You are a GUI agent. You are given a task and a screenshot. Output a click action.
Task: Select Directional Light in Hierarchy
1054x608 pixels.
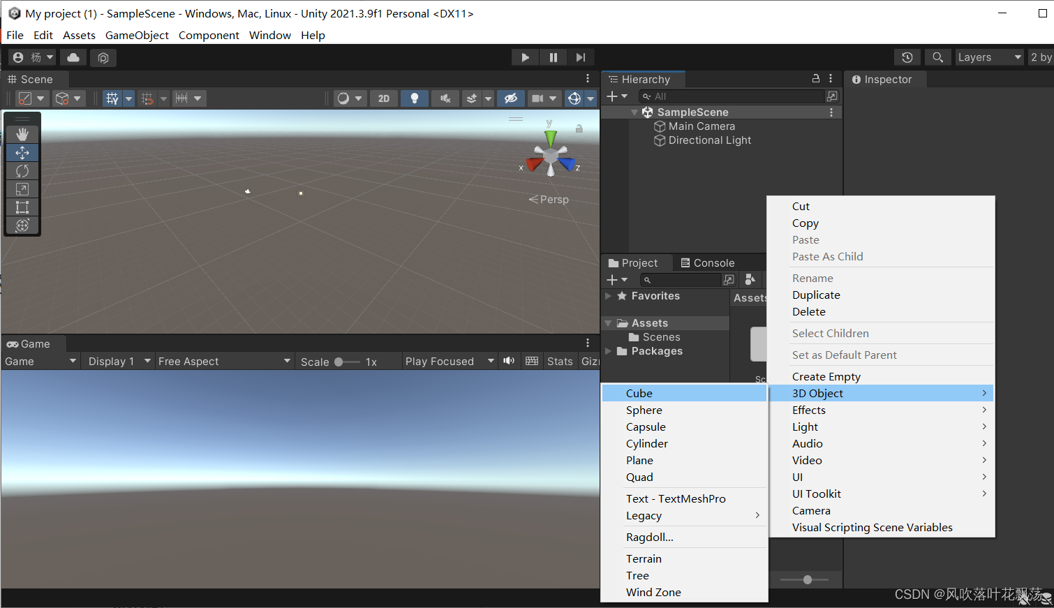tap(709, 140)
